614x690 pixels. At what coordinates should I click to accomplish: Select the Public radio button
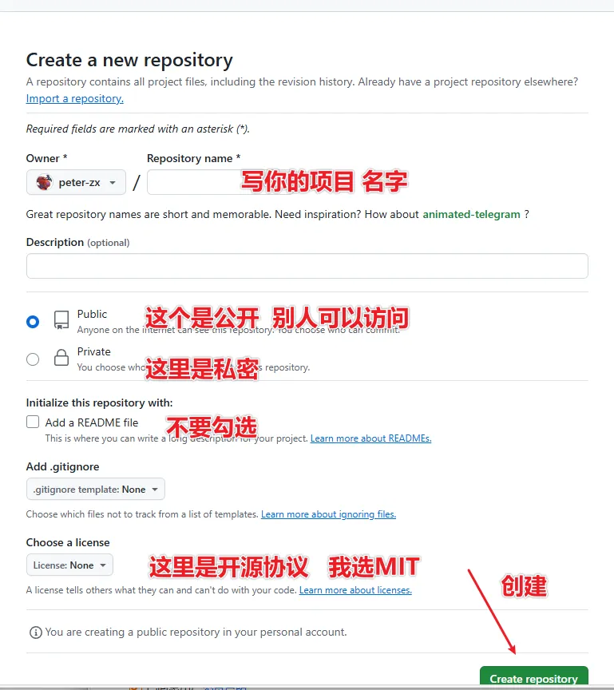33,322
